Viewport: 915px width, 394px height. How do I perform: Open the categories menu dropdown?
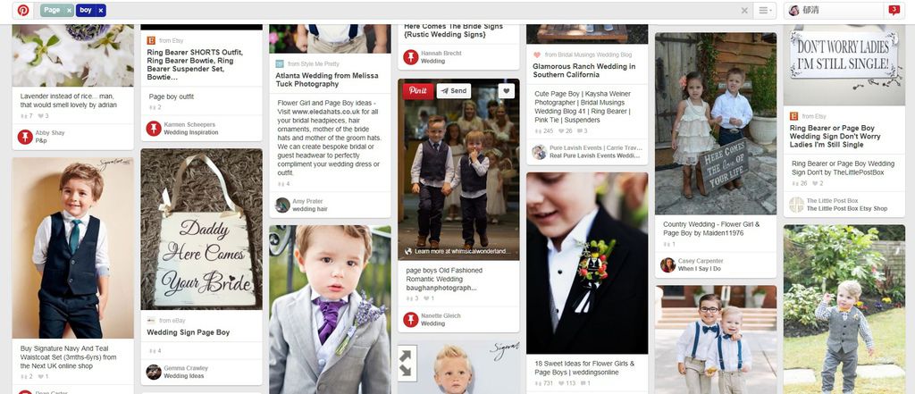765,11
